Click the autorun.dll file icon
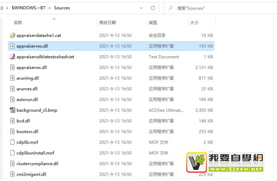Image resolution: width=277 pixels, height=181 pixels. click(12, 99)
